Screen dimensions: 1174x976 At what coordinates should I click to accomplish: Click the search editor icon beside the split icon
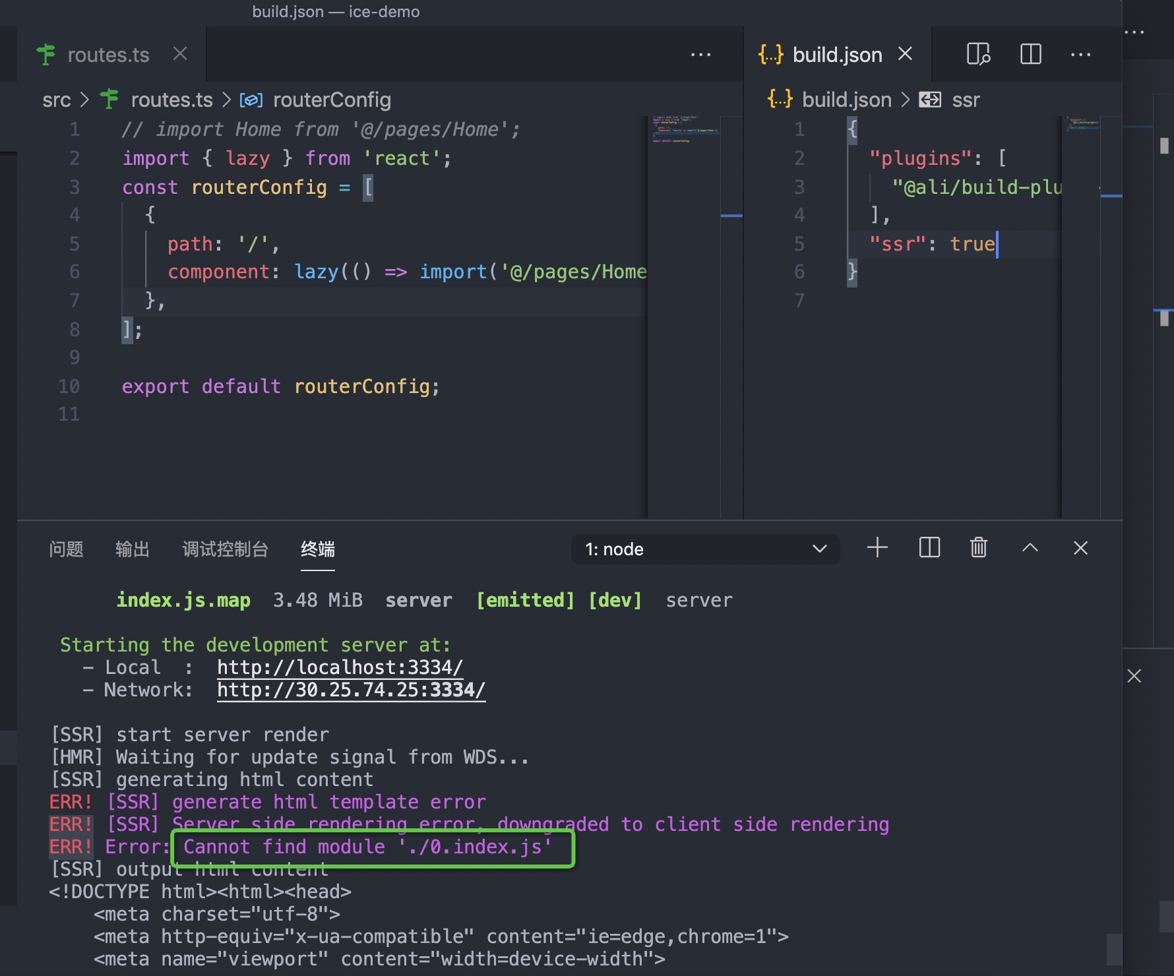[977, 54]
